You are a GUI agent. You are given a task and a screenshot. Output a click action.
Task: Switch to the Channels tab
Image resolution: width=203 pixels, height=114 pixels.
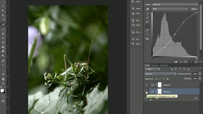click(154, 66)
